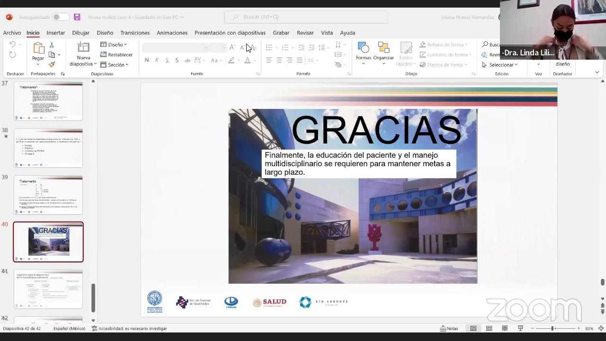The image size is (606, 341).
Task: Switch to Presentación con diapositivas tab
Action: pyautogui.click(x=230, y=33)
